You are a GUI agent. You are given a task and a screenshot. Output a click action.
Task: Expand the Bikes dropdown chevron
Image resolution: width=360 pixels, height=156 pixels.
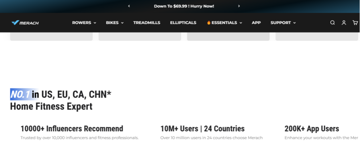pos(122,23)
